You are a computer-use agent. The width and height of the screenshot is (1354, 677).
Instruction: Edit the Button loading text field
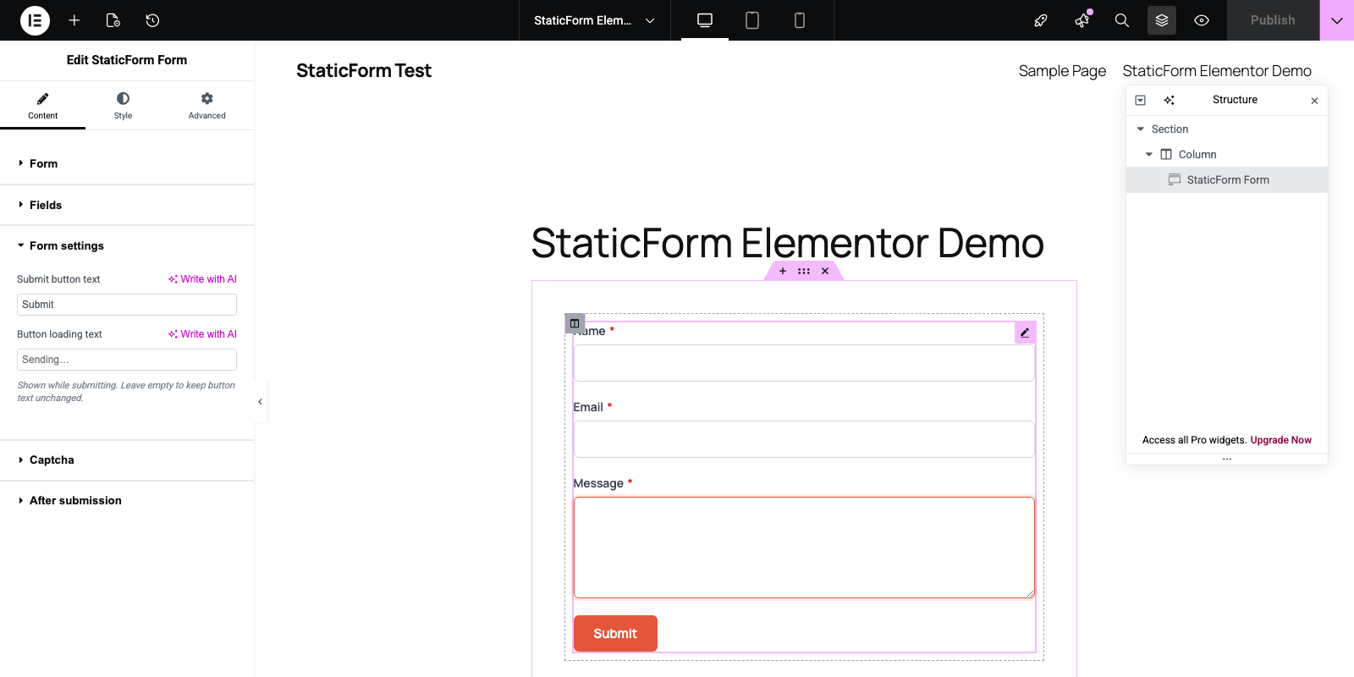[127, 360]
